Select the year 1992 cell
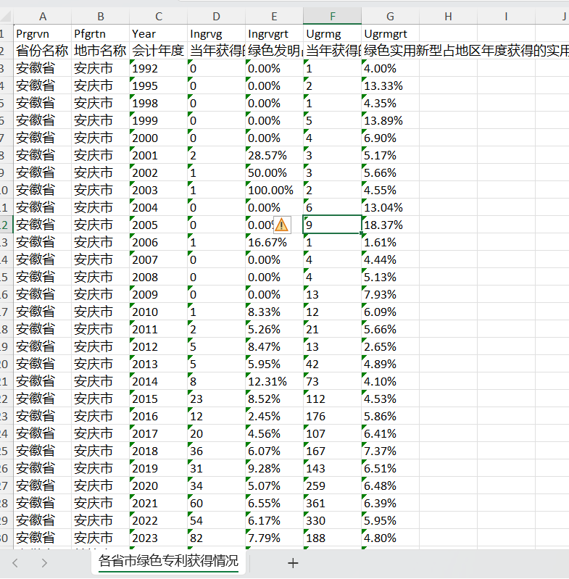569x579 pixels. pyautogui.click(x=159, y=68)
